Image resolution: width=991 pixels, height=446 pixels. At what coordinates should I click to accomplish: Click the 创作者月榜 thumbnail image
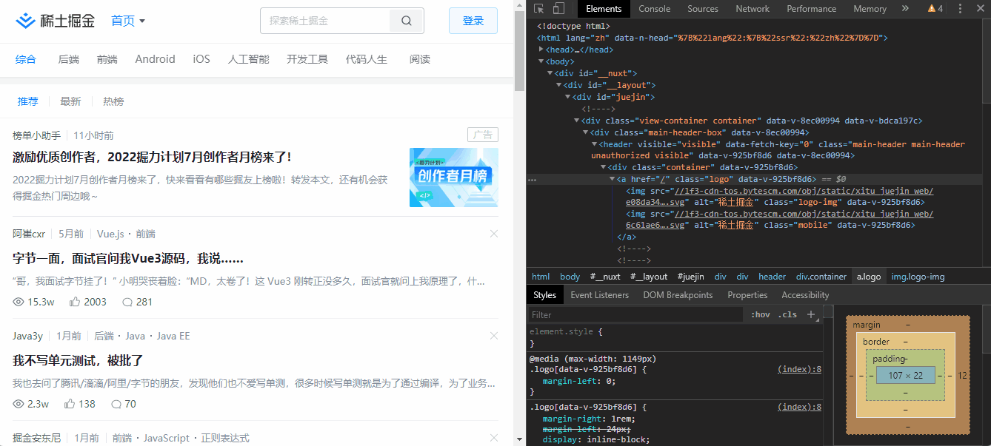click(454, 178)
